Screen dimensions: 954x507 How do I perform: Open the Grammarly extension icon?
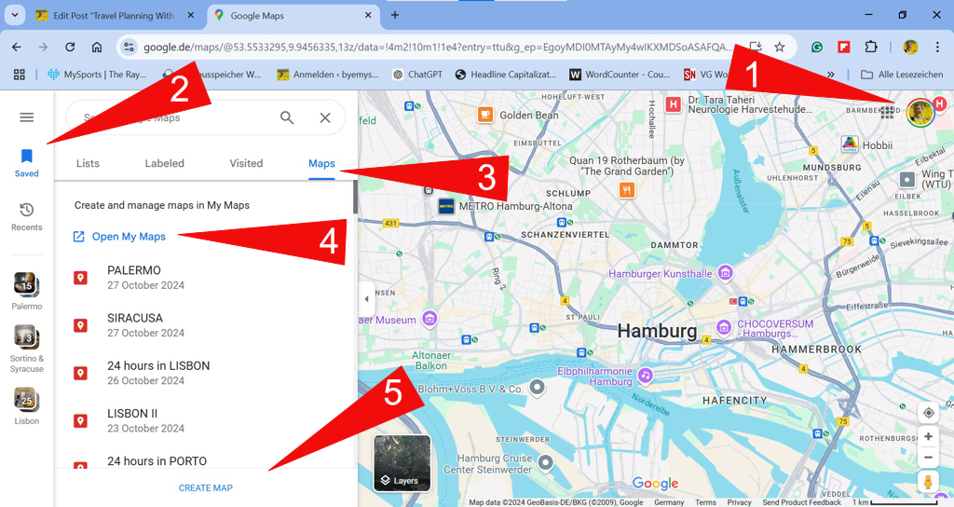coord(816,47)
